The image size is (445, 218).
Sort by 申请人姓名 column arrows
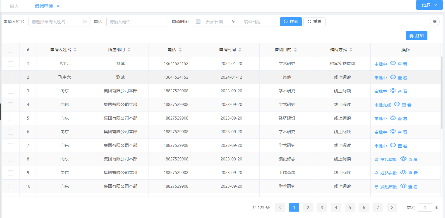(75, 50)
